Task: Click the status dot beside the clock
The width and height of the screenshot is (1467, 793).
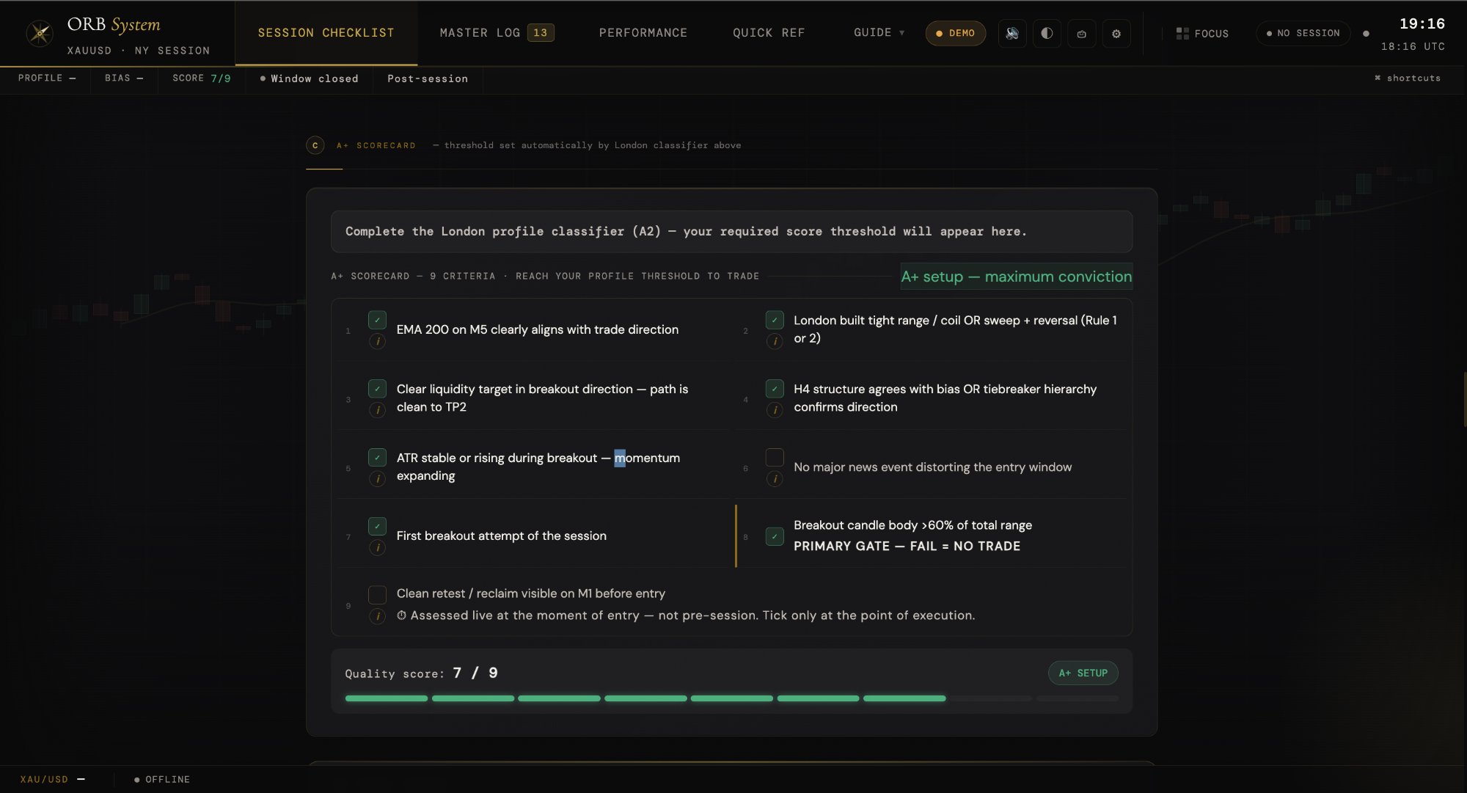Action: tap(1366, 33)
